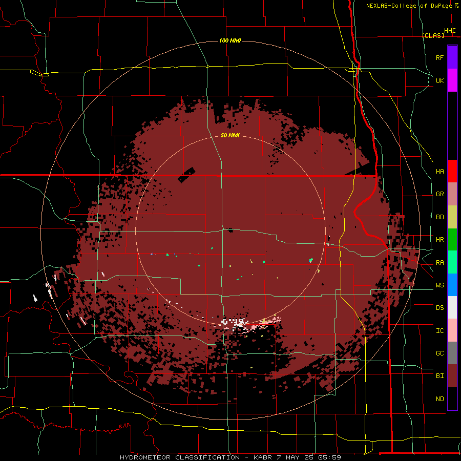461x461 pixels.
Task: Click the 'BI' legend label text
Action: [x=440, y=376]
